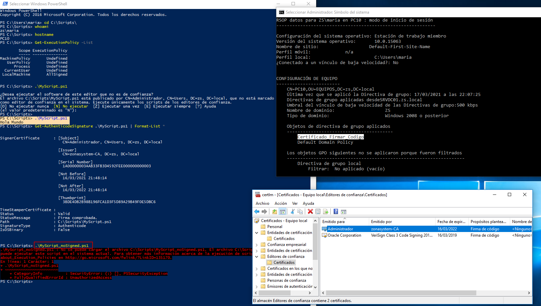Collapse the Editores de confianza node

pyautogui.click(x=256, y=257)
